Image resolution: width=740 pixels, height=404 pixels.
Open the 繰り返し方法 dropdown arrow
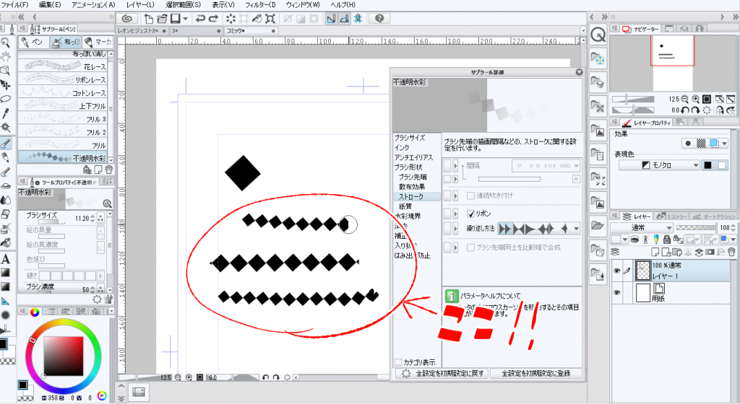(576, 229)
